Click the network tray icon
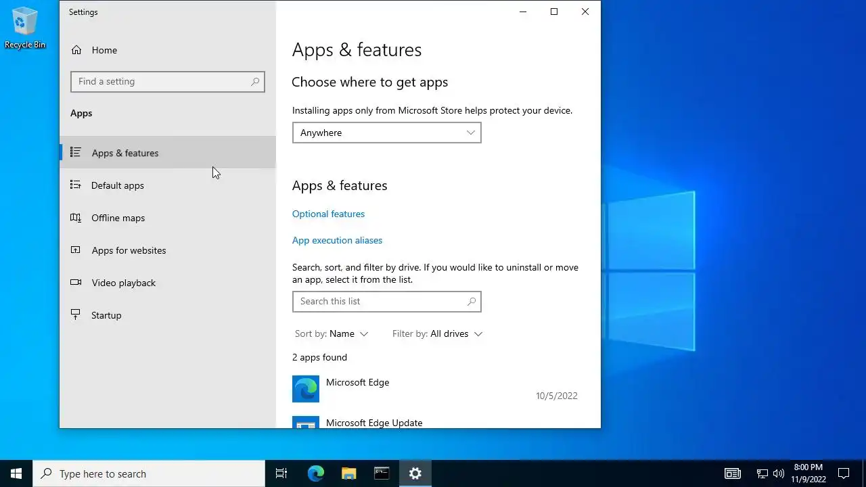The height and width of the screenshot is (487, 866). [762, 473]
